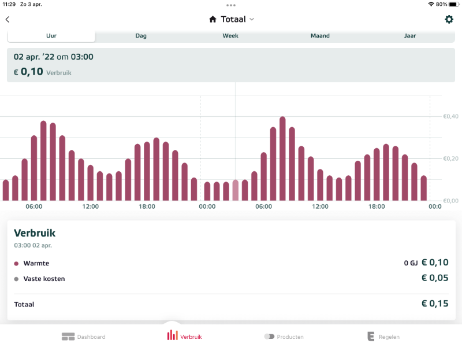462x347 pixels.
Task: Select the highlighted 03:00 bar
Action: [x=235, y=190]
